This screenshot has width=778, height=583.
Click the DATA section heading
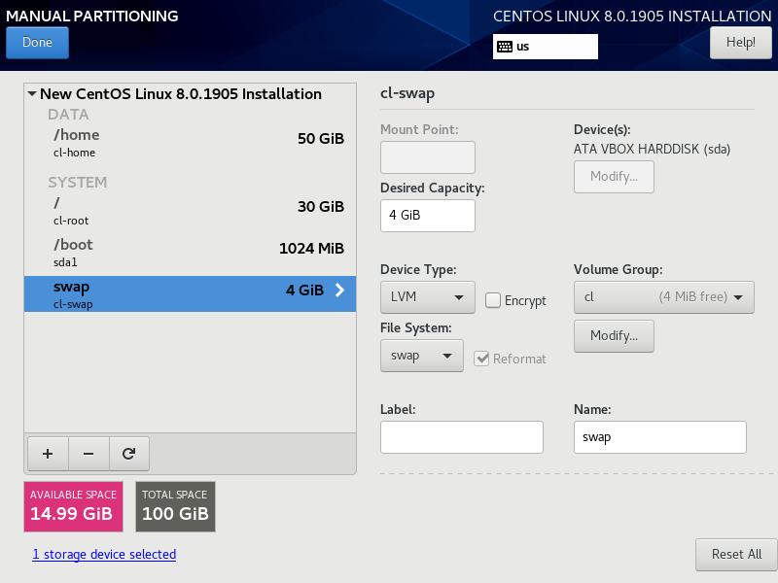(x=68, y=115)
